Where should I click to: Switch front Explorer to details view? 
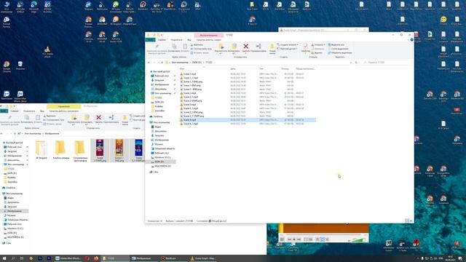coord(407,221)
